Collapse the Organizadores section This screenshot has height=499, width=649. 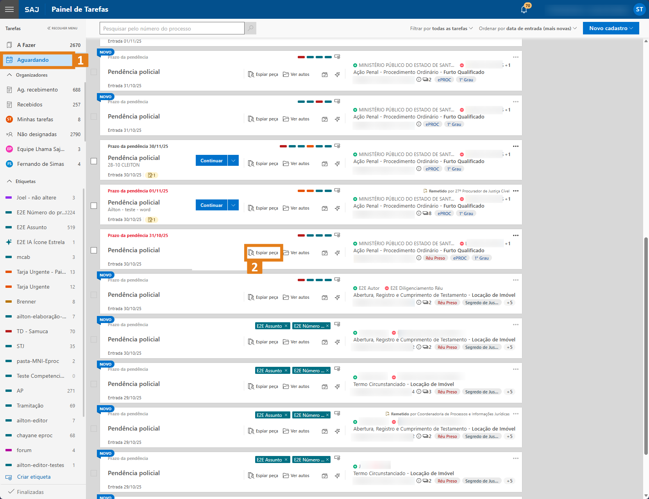click(x=10, y=75)
